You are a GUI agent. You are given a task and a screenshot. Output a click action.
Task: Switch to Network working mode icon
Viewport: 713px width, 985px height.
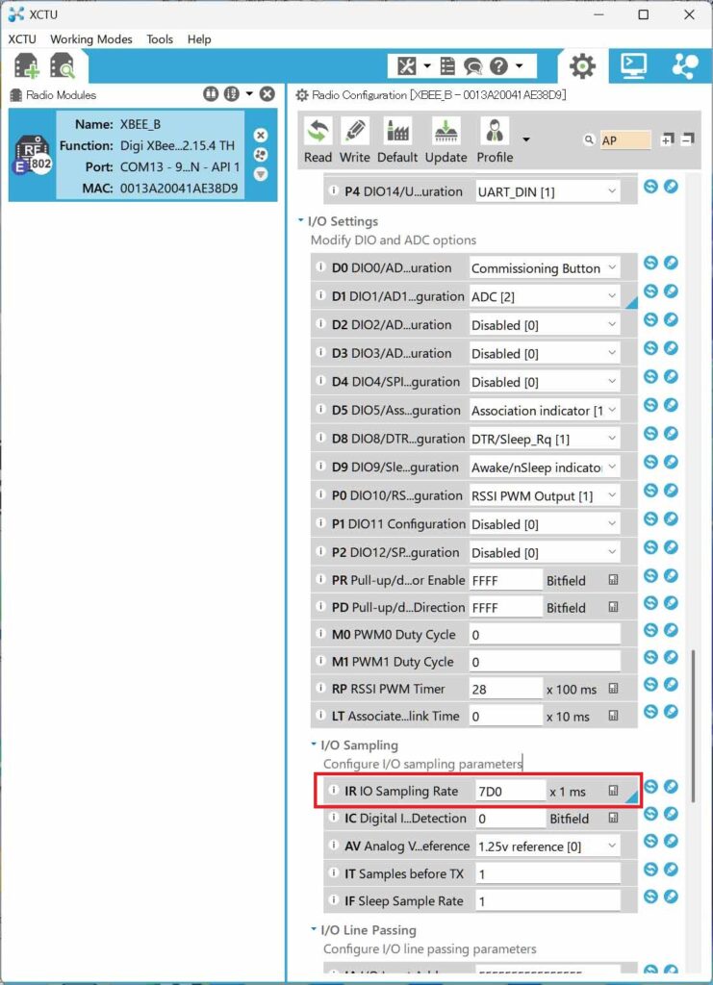pyautogui.click(x=684, y=66)
